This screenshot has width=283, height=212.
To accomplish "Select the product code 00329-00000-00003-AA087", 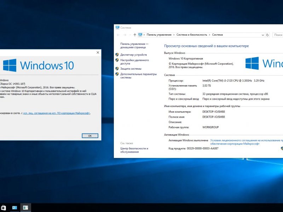I will (x=202, y=148).
